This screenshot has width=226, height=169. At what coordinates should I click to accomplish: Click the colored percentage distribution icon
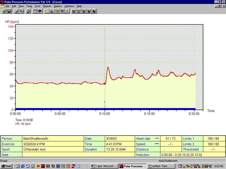coord(57,11)
